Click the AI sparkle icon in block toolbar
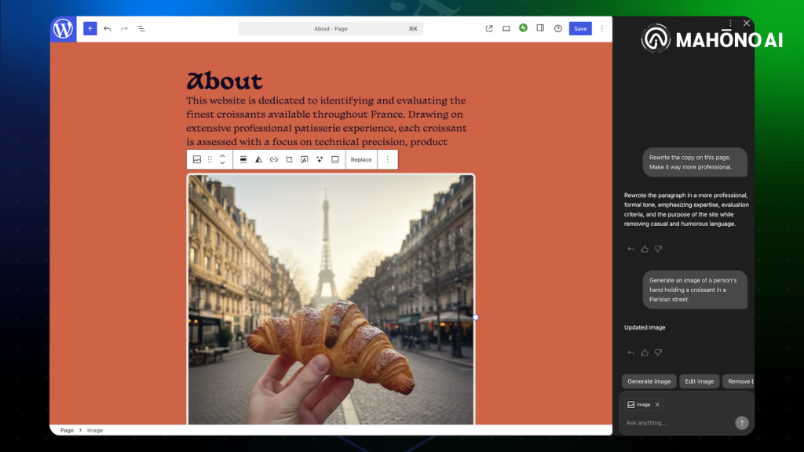 320,159
